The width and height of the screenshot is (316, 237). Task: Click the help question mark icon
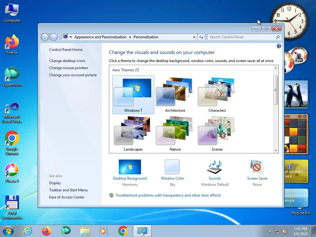point(279,46)
